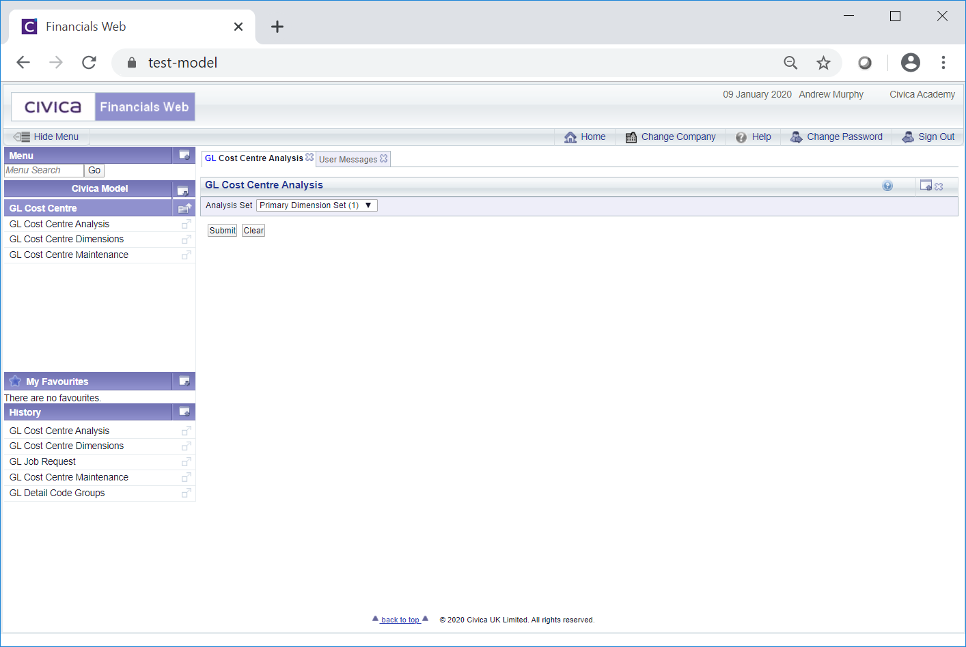Click the Home house icon
The width and height of the screenshot is (966, 647).
[x=570, y=137]
